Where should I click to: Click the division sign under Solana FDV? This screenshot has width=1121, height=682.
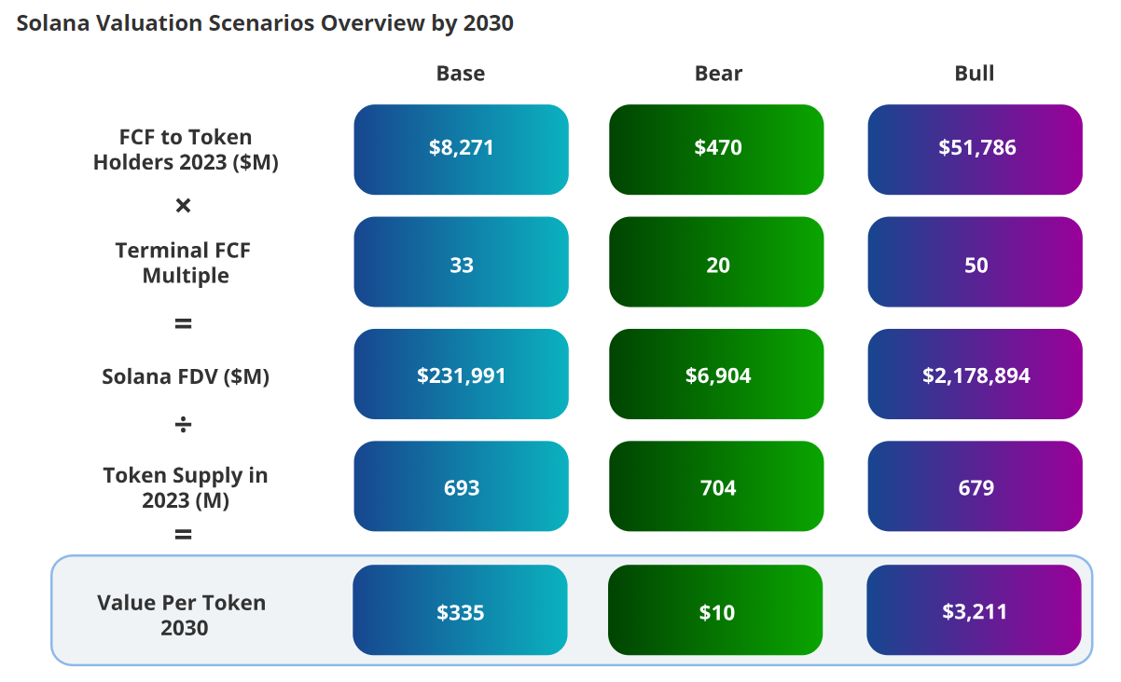(x=184, y=425)
